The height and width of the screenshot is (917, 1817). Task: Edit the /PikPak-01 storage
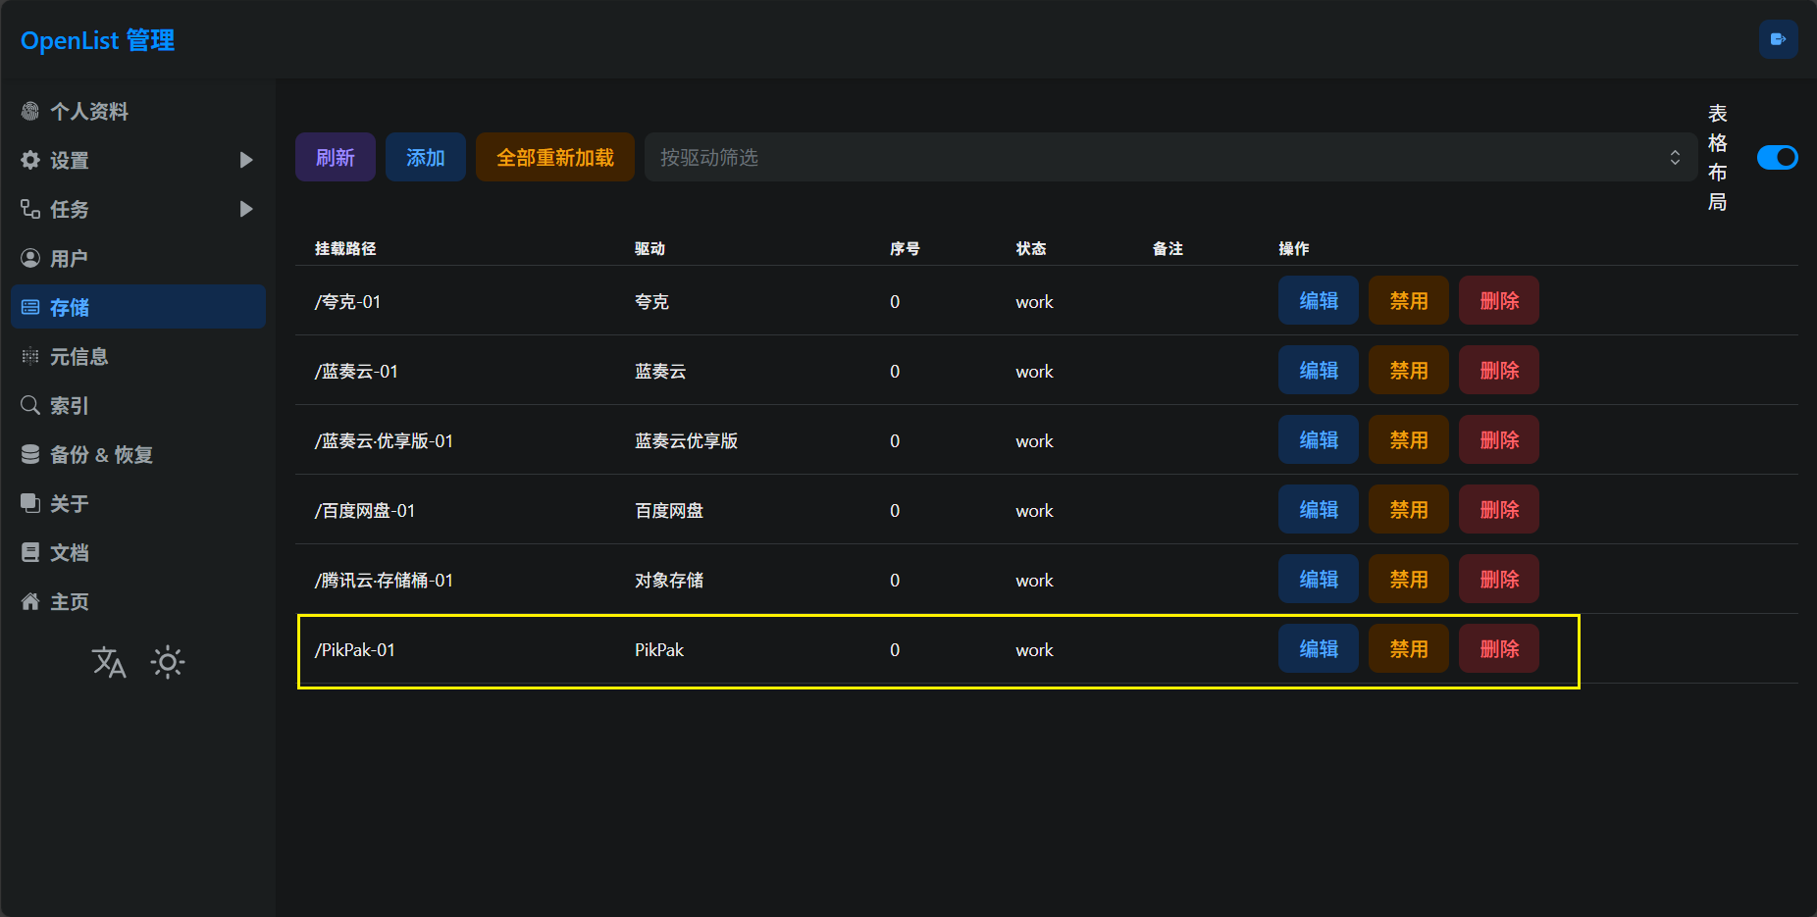pyautogui.click(x=1318, y=649)
